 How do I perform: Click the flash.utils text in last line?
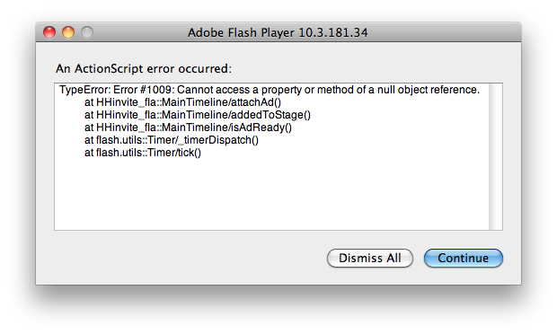tap(119, 153)
